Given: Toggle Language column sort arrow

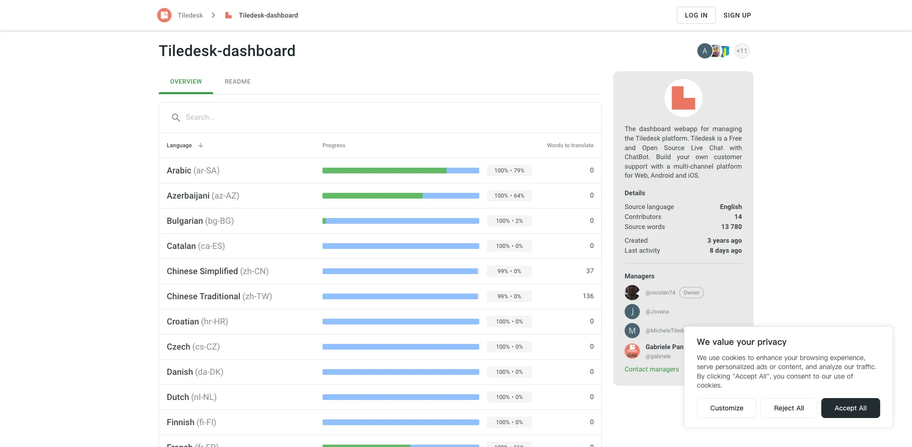Looking at the screenshot, I should [201, 145].
